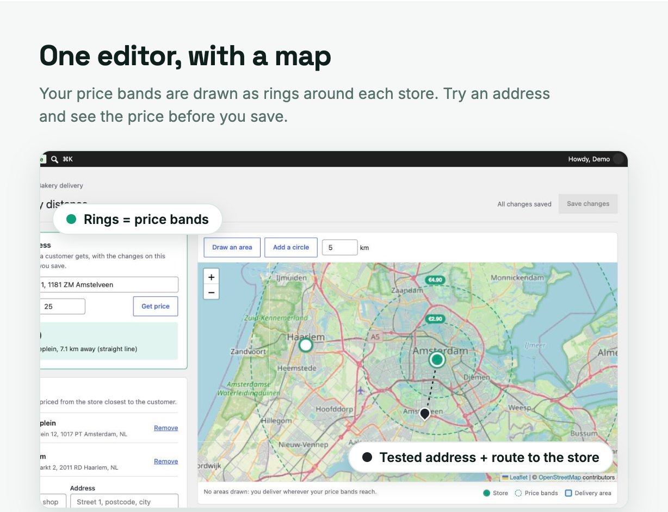668x512 pixels.
Task: Click the Add a circle button
Action: (291, 247)
